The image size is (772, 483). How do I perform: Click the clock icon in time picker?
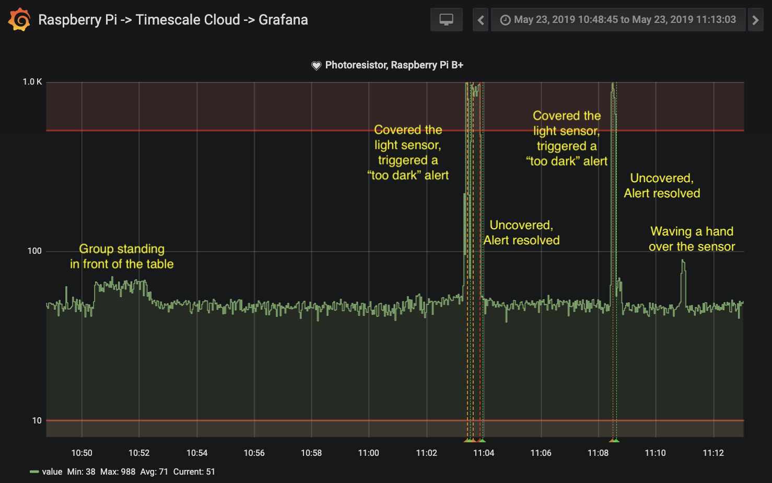(x=505, y=20)
